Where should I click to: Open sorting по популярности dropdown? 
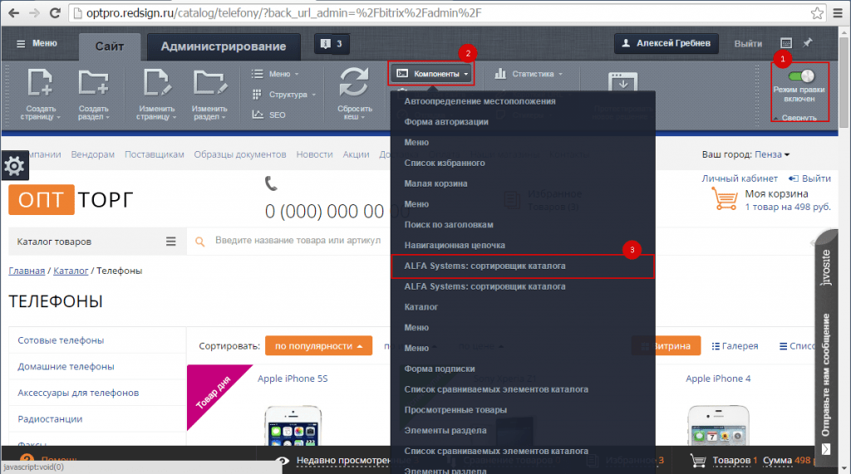click(x=318, y=346)
